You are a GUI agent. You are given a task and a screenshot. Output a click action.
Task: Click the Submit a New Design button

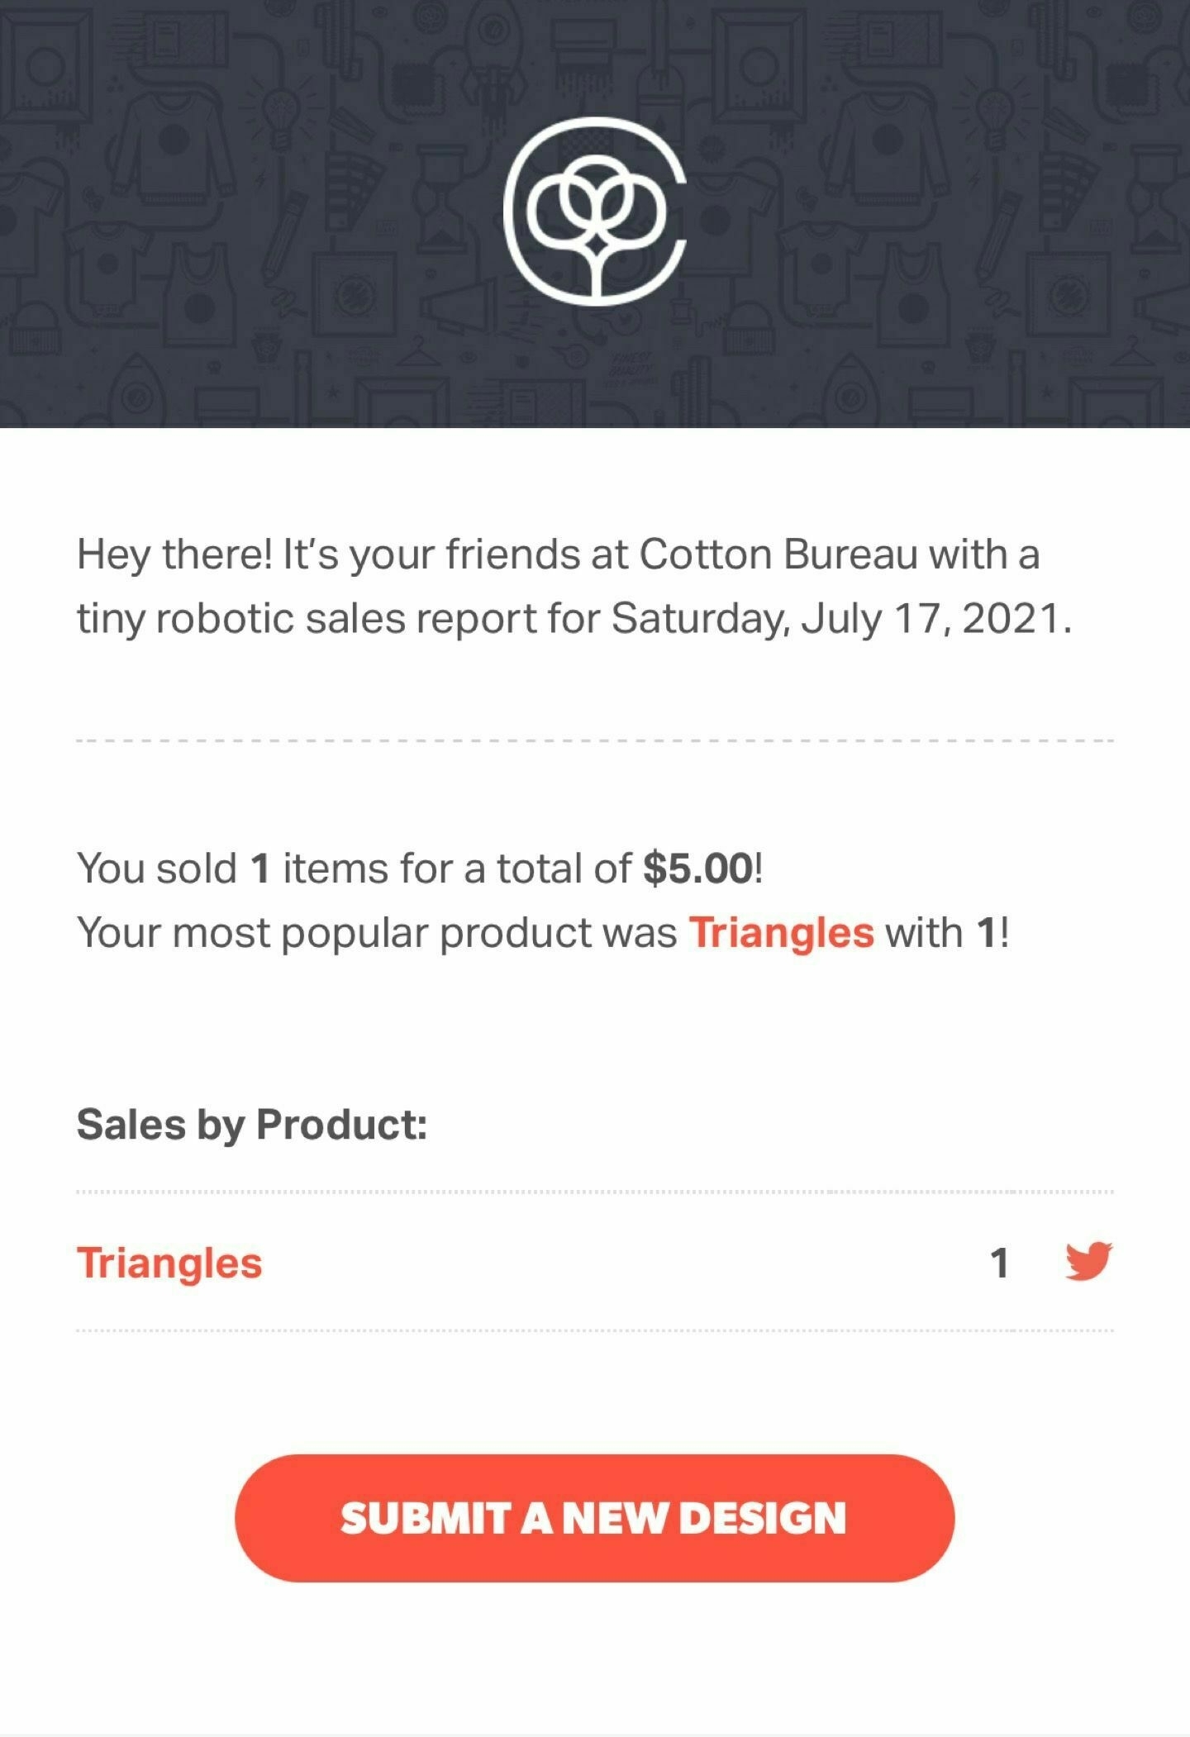(x=595, y=1518)
